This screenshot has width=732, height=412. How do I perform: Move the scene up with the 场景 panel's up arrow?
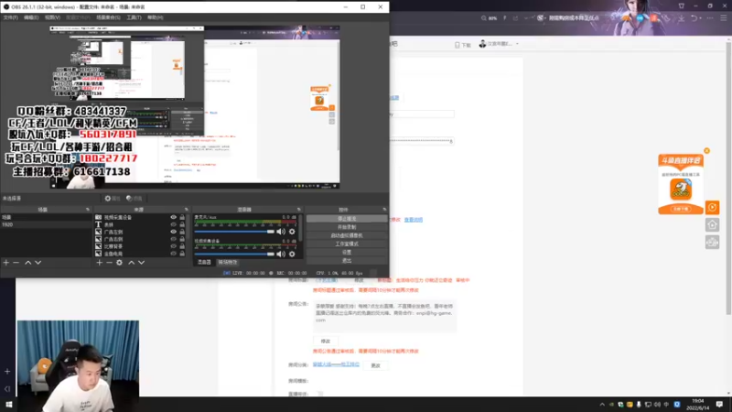tap(28, 263)
